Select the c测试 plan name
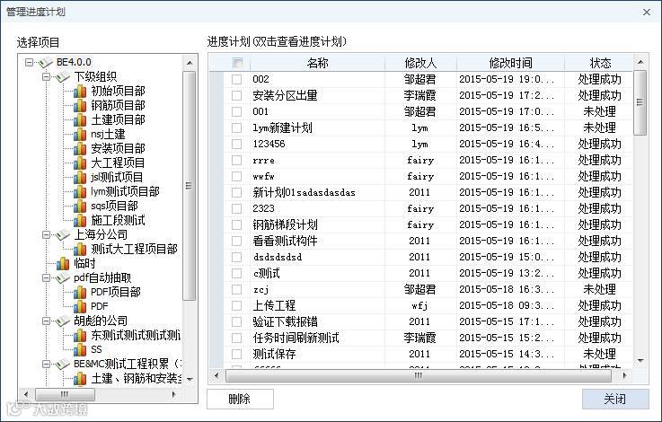The image size is (662, 422). 267,273
